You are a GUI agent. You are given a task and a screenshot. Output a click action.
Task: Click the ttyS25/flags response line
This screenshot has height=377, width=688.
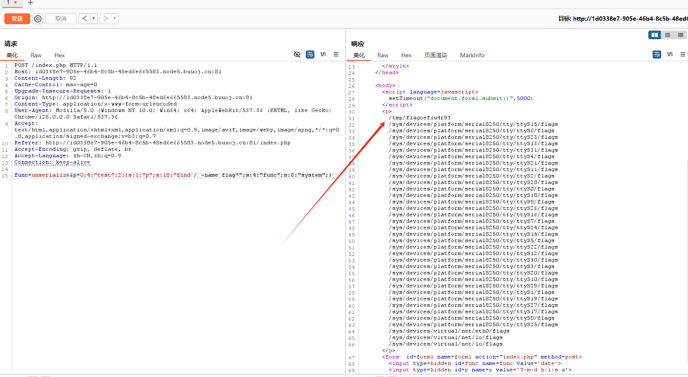pyautogui.click(x=473, y=324)
